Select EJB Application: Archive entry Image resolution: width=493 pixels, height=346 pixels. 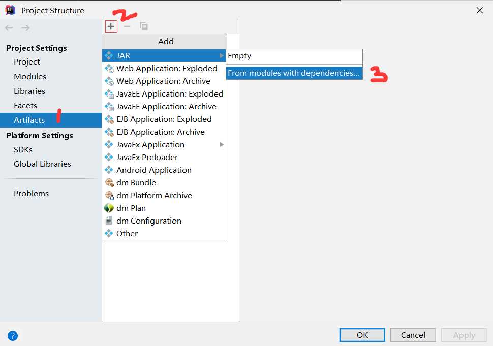[x=164, y=132]
